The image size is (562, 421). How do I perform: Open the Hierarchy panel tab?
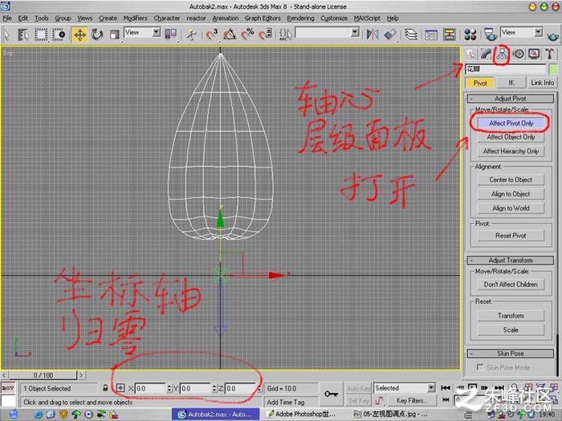(502, 54)
